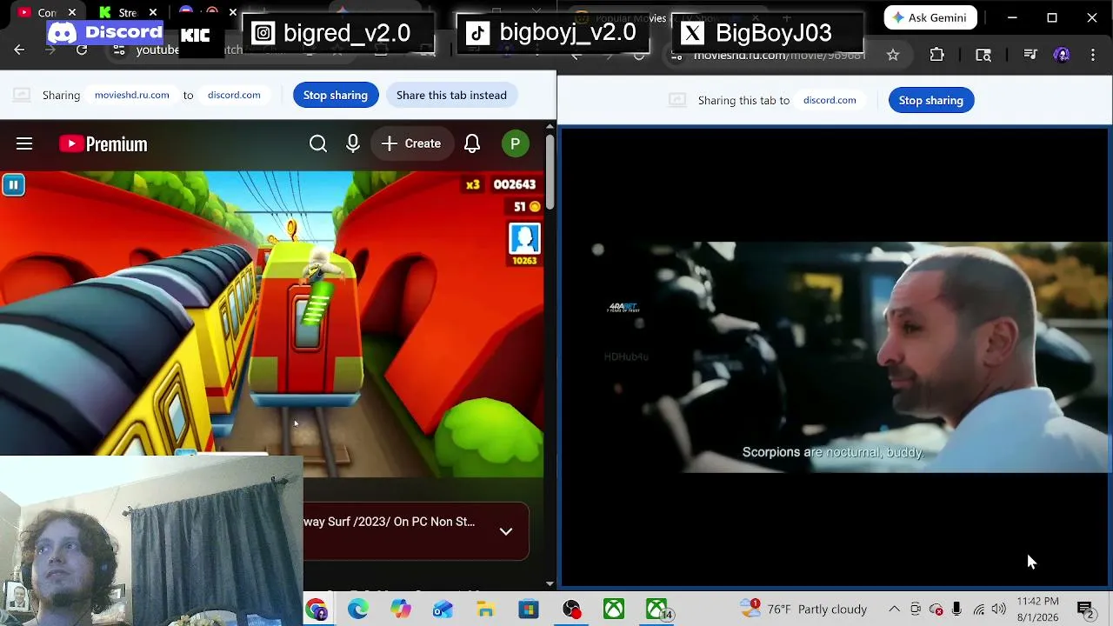Start YouTube voice search with the microphone
This screenshot has width=1113, height=626.
pos(353,143)
